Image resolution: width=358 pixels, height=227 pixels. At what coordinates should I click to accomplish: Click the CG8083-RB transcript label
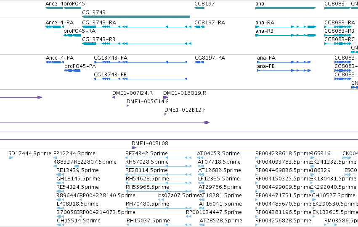click(339, 31)
